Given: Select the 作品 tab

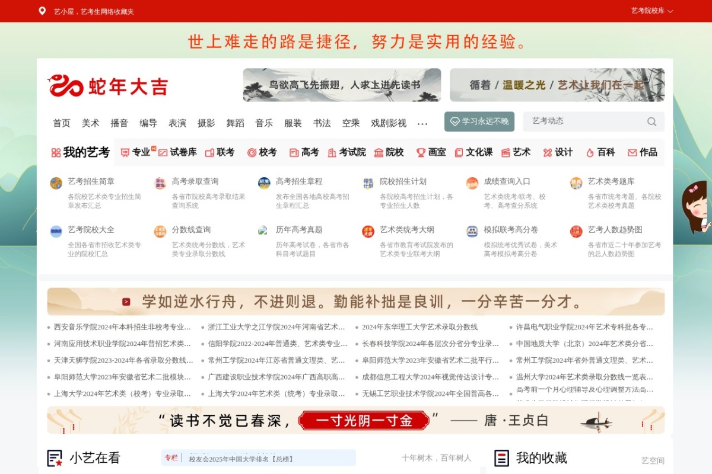Looking at the screenshot, I should tap(643, 152).
